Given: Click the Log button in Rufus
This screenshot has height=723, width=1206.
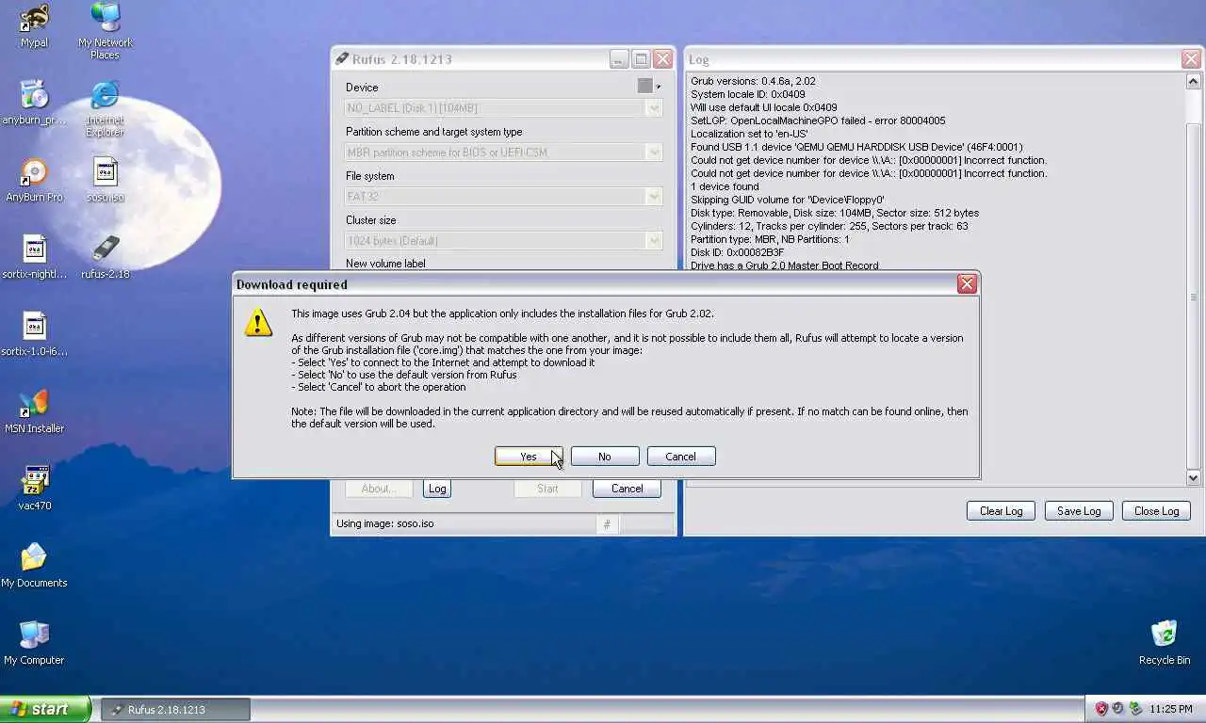Looking at the screenshot, I should (x=437, y=489).
